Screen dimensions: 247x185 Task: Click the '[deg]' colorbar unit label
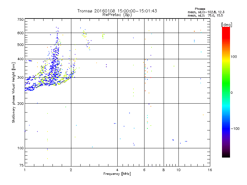pos(227,25)
